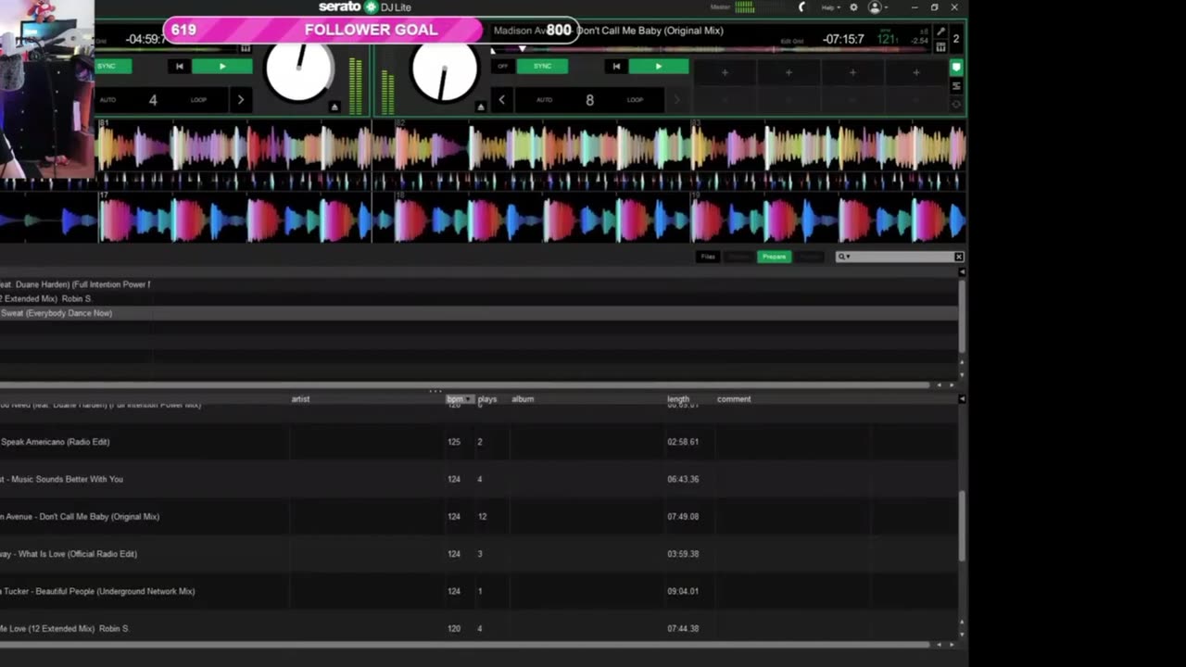Open the Files panel
Image resolution: width=1186 pixels, height=667 pixels.
coord(708,257)
